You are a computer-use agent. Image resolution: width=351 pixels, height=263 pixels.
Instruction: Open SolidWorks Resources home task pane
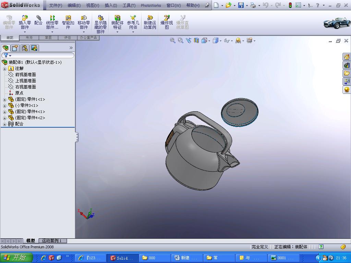tap(347, 57)
